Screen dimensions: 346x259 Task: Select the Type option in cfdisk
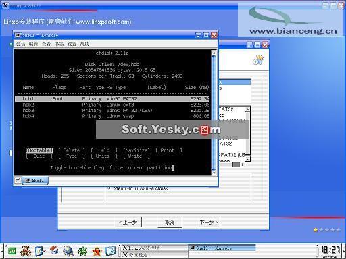pos(72,156)
